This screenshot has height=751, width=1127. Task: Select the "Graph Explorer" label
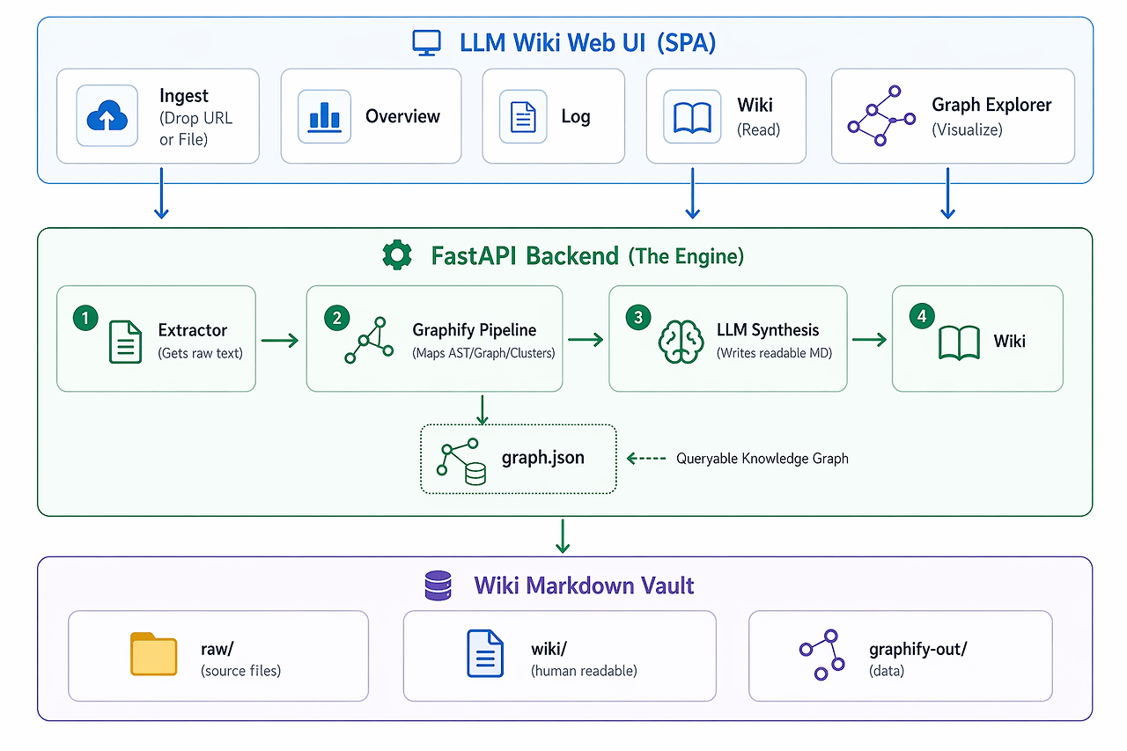(x=991, y=105)
